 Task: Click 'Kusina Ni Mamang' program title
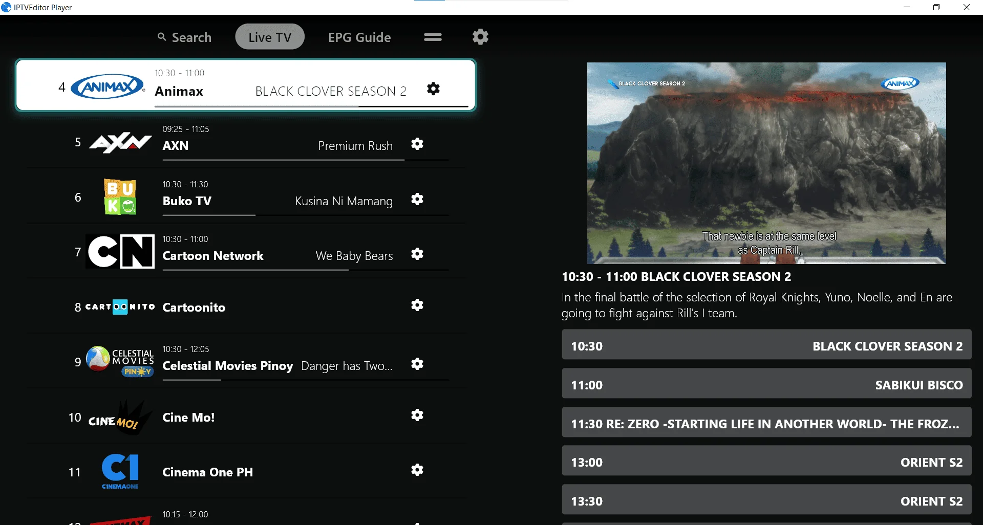pos(344,201)
